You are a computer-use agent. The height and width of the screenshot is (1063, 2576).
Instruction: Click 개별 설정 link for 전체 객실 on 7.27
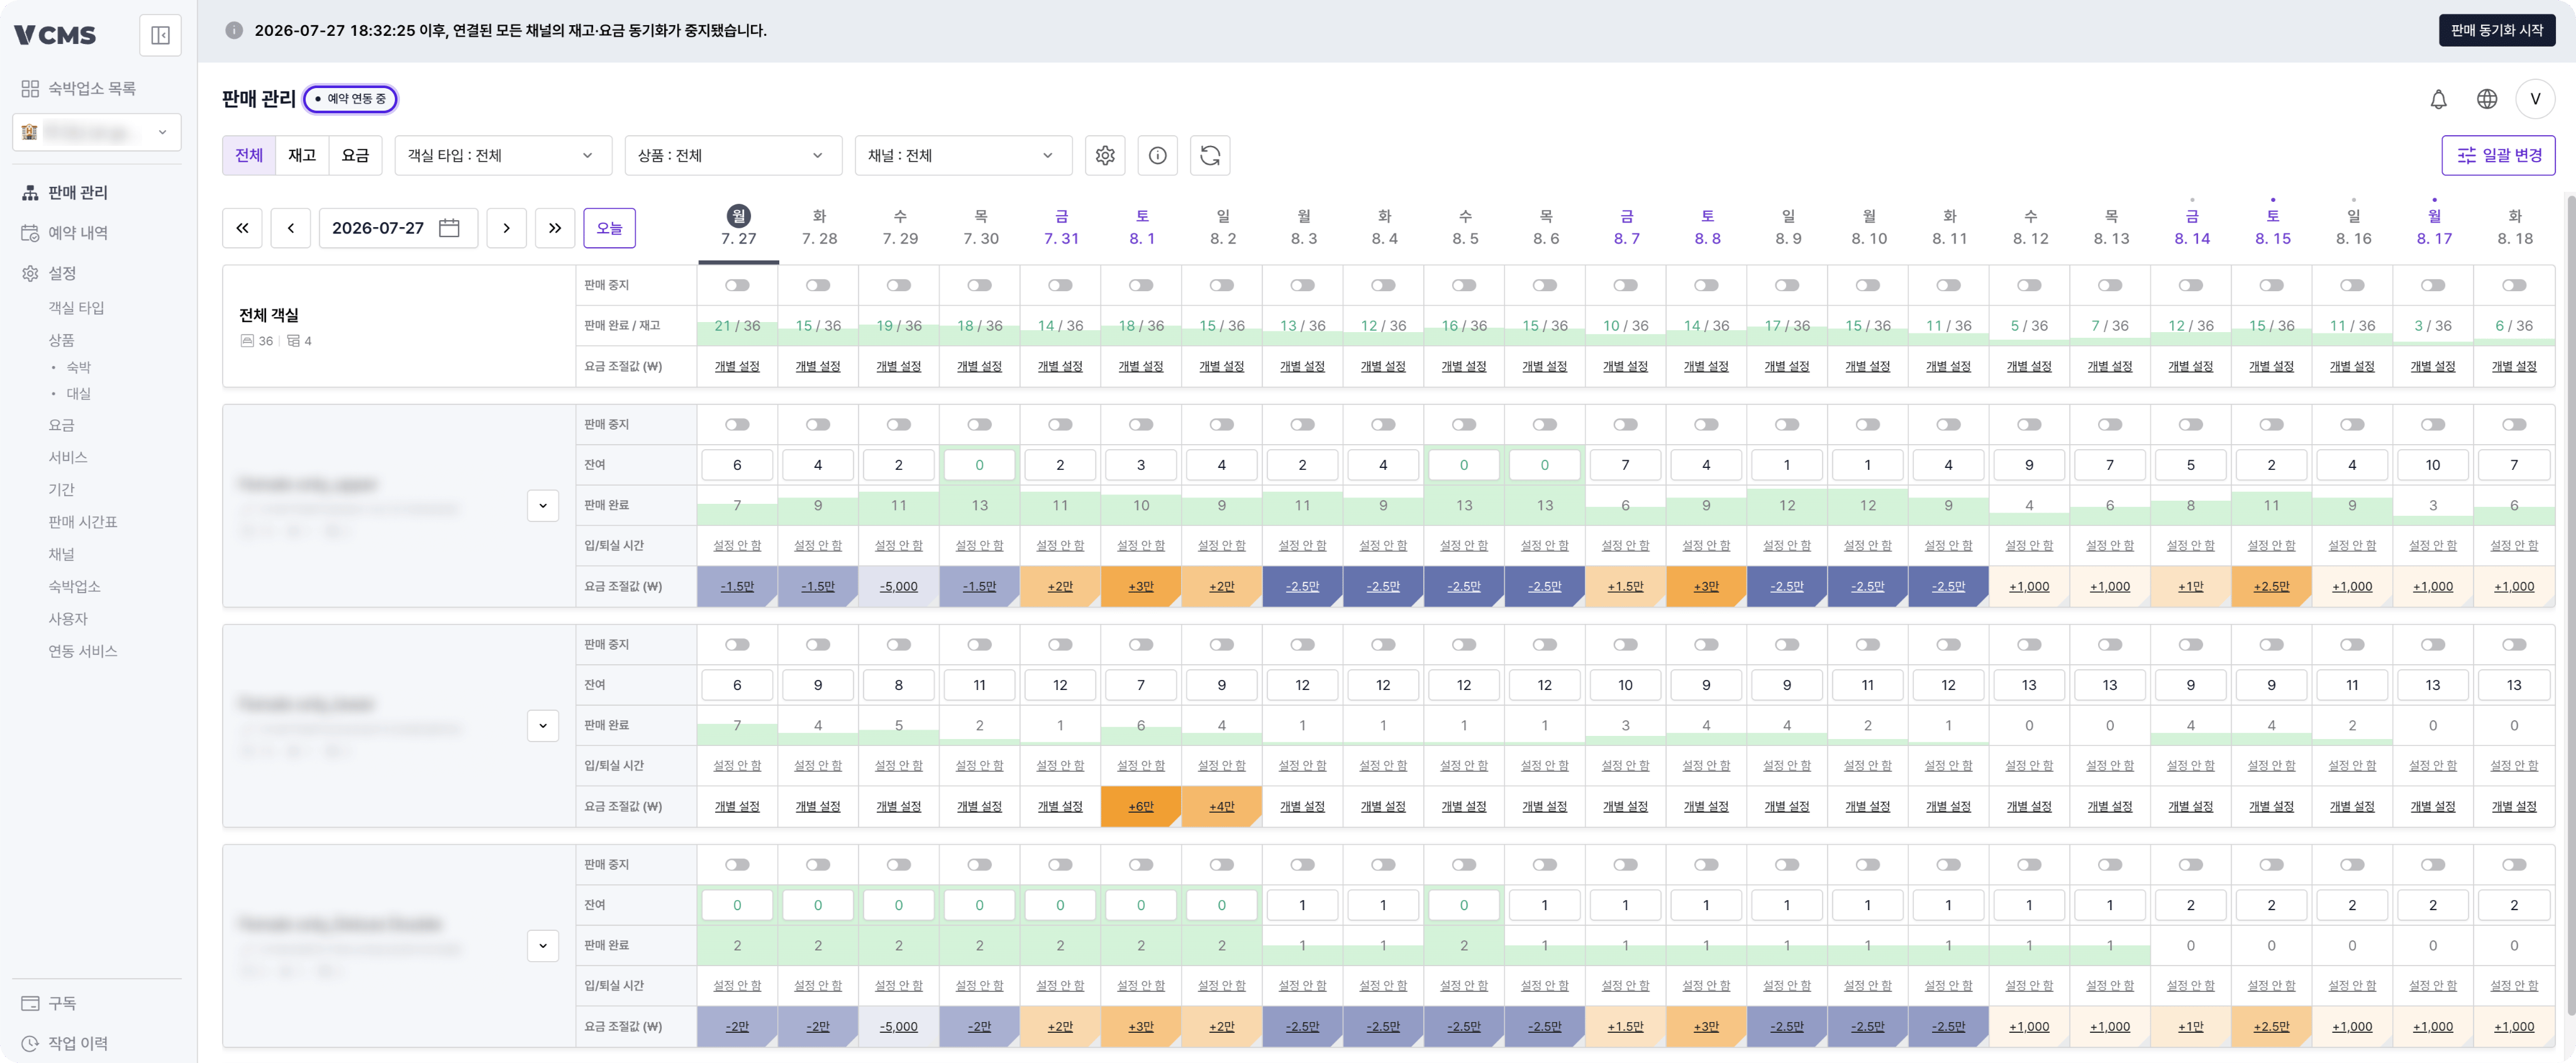pyautogui.click(x=737, y=366)
